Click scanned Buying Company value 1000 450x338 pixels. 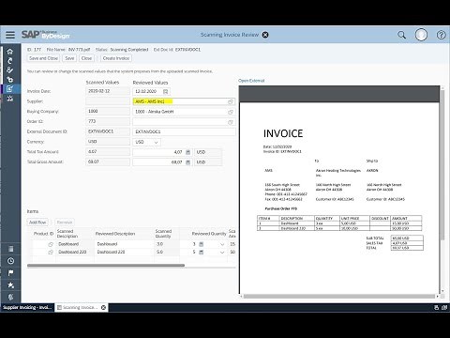coord(108,112)
